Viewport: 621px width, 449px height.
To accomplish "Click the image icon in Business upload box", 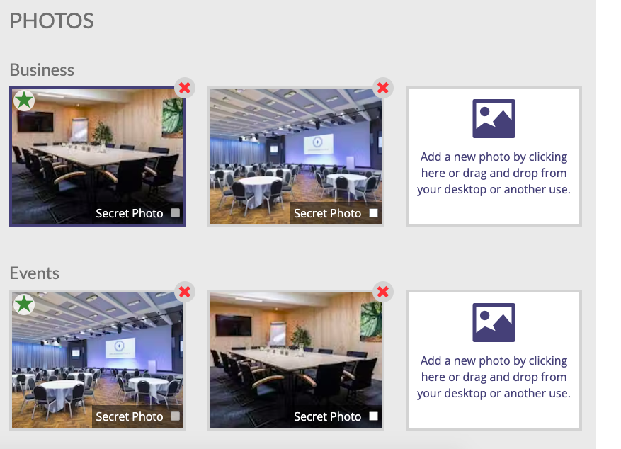I will [x=494, y=118].
